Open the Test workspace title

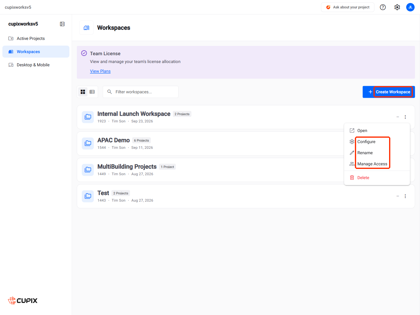pyautogui.click(x=103, y=193)
